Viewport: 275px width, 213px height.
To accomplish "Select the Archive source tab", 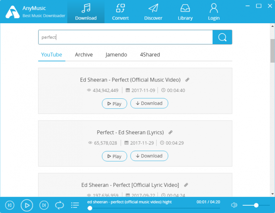I will (x=84, y=55).
